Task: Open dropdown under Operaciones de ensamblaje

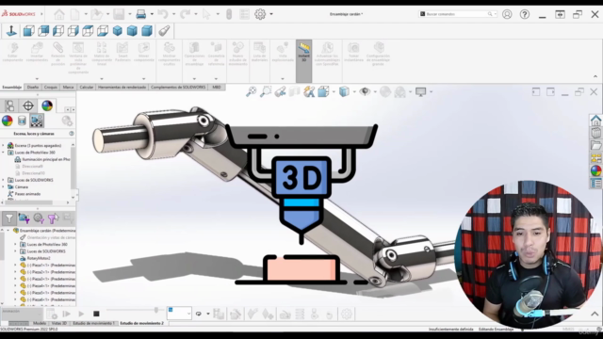Action: [x=194, y=79]
